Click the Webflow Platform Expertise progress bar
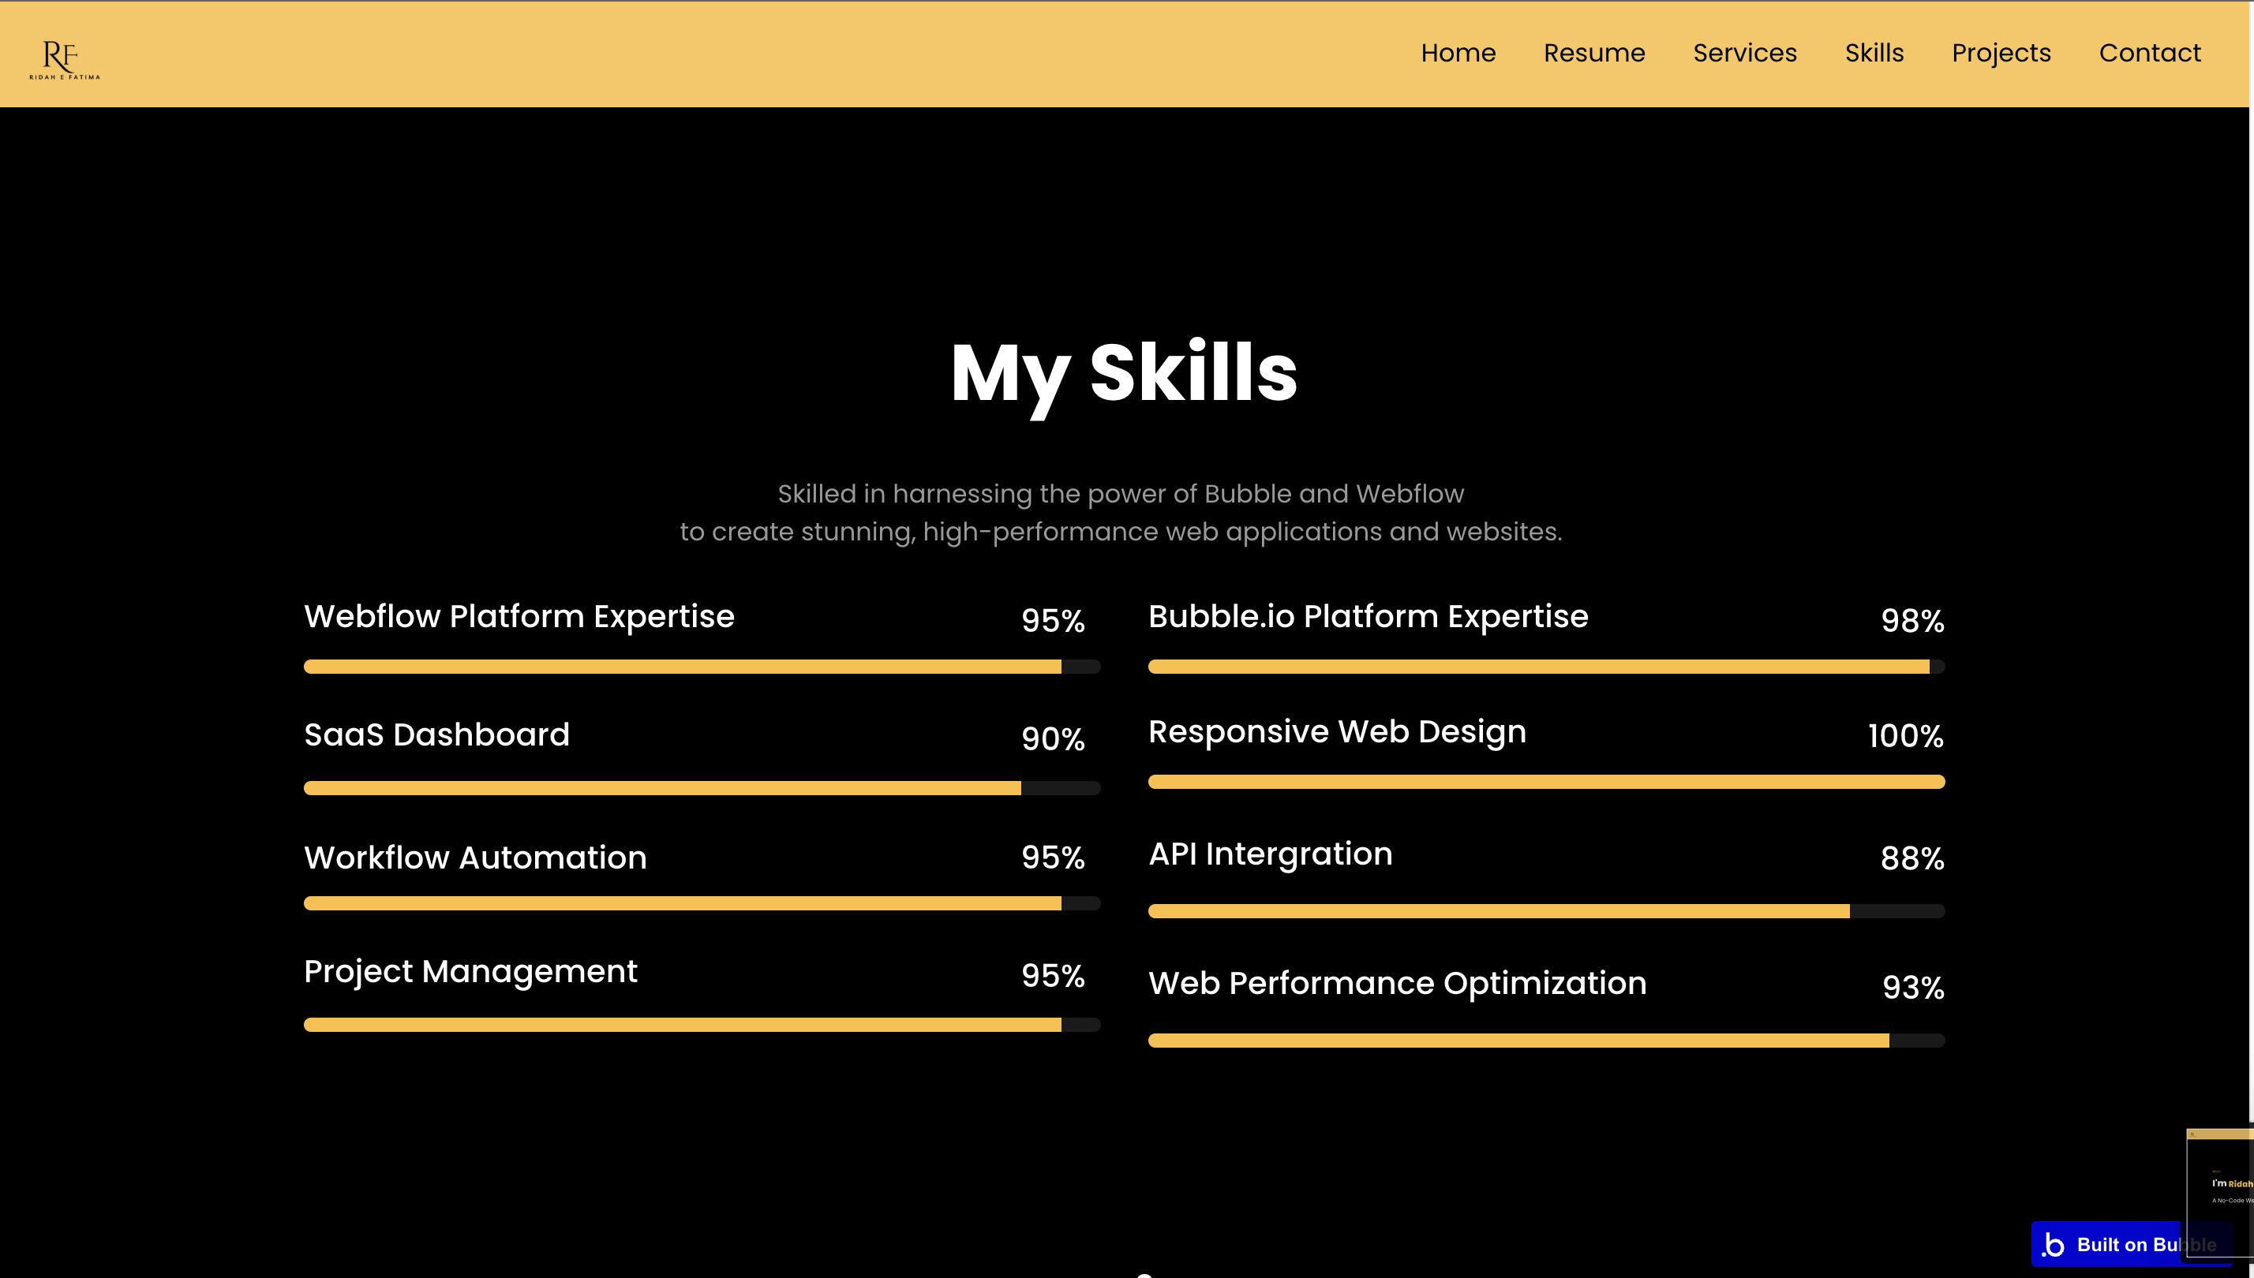2254x1278 pixels. click(x=702, y=666)
